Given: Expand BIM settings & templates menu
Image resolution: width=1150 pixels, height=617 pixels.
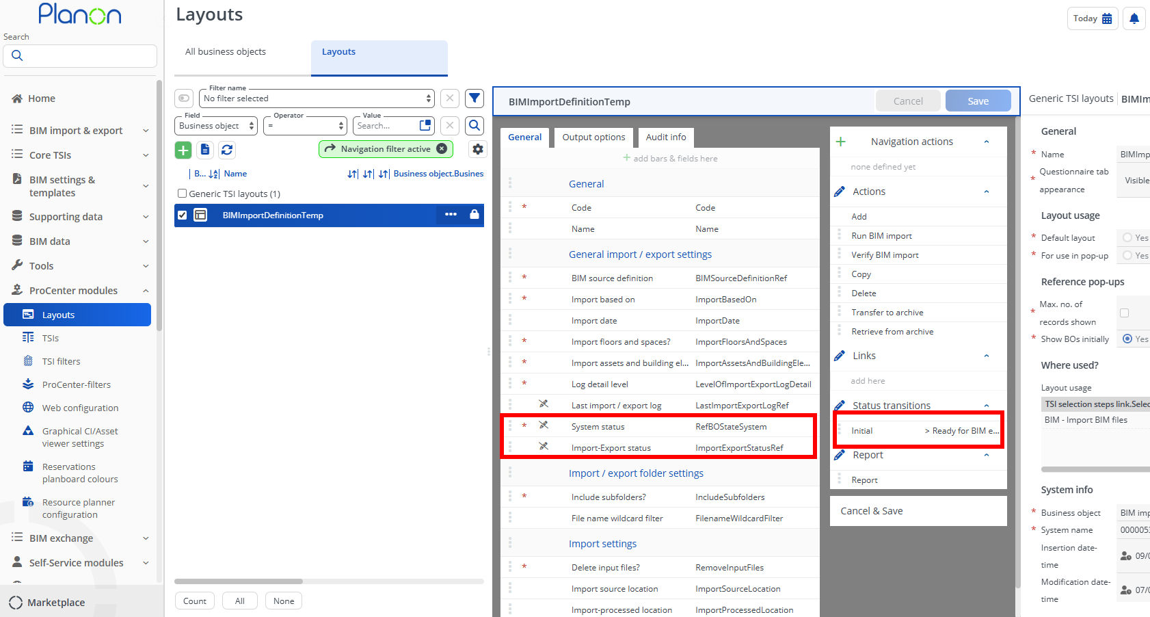Looking at the screenshot, I should click(81, 186).
